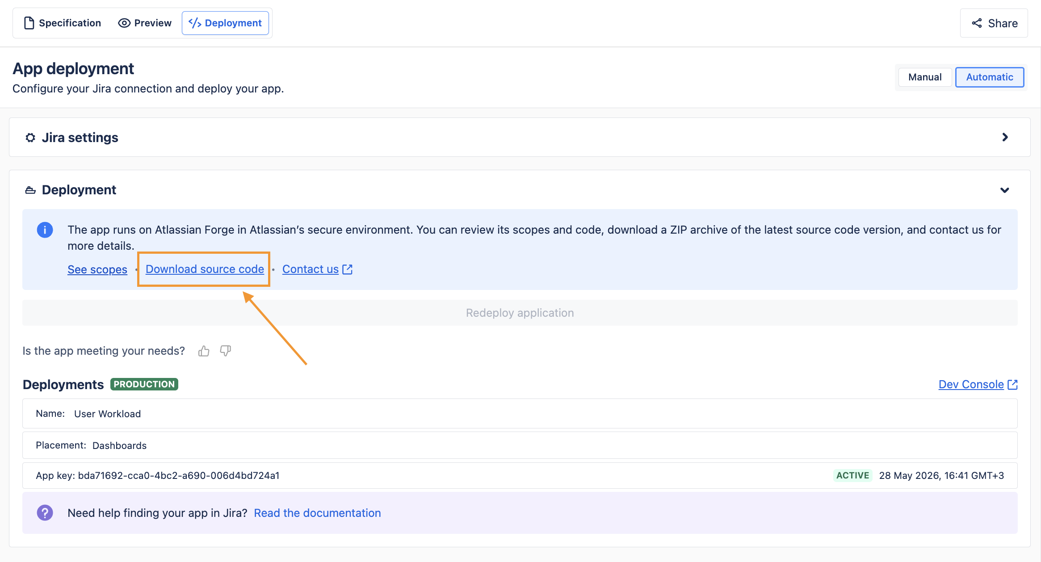1041x562 pixels.
Task: Click the Share button
Action: pyautogui.click(x=994, y=23)
